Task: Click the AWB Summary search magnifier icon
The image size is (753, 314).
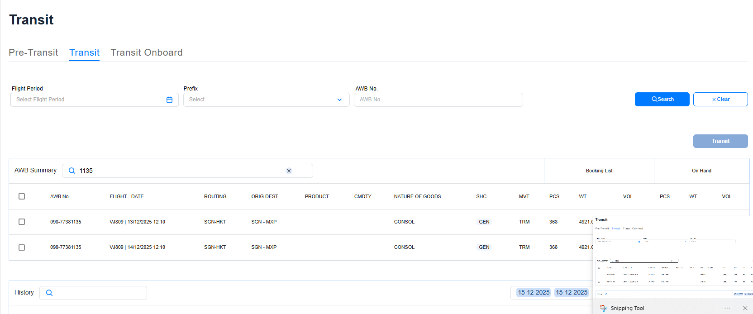Action: click(71, 171)
